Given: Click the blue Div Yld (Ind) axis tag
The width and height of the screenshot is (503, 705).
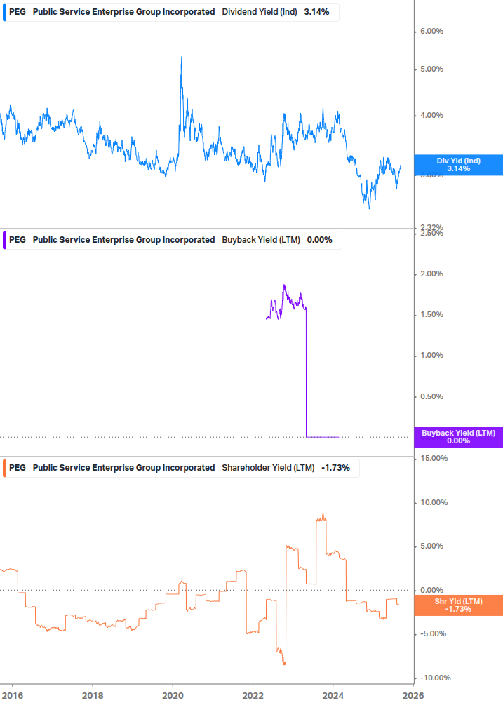Looking at the screenshot, I should click(459, 165).
